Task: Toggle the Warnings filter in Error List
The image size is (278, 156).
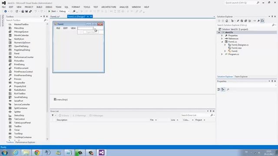Action: [x=79, y=116]
